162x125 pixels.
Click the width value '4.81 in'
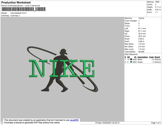tap(158, 10)
